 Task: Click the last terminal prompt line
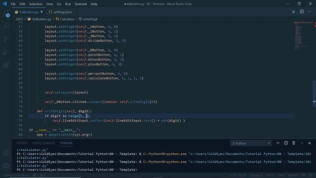77,170
